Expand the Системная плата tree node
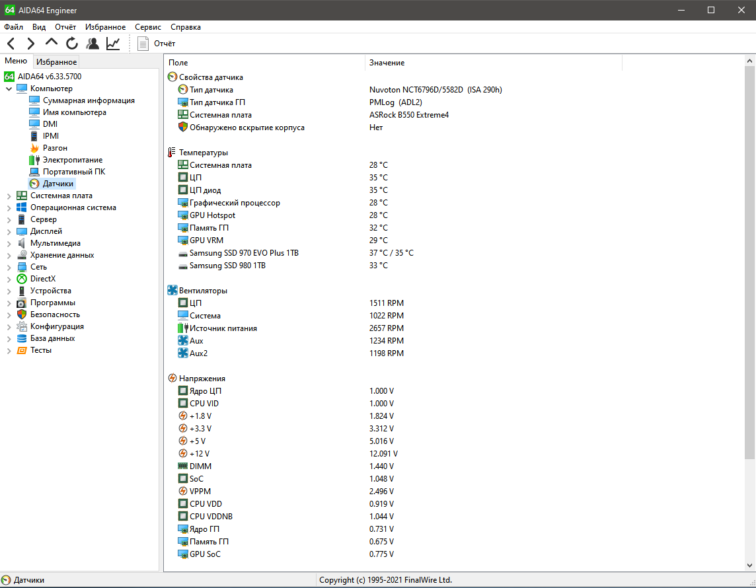This screenshot has width=756, height=588. [x=9, y=196]
